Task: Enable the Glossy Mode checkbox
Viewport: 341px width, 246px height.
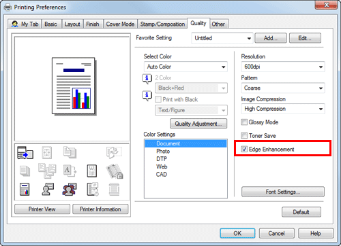Action: (244, 122)
